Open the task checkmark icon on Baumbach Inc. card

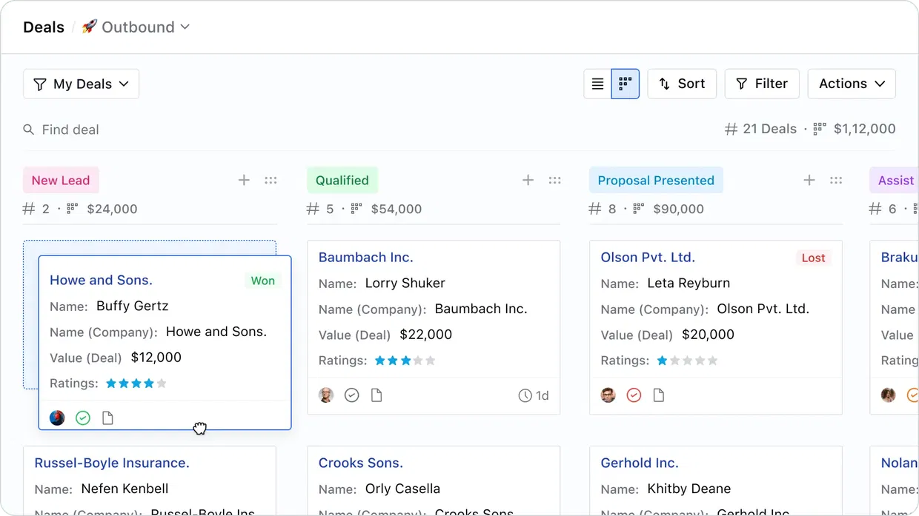(x=351, y=395)
